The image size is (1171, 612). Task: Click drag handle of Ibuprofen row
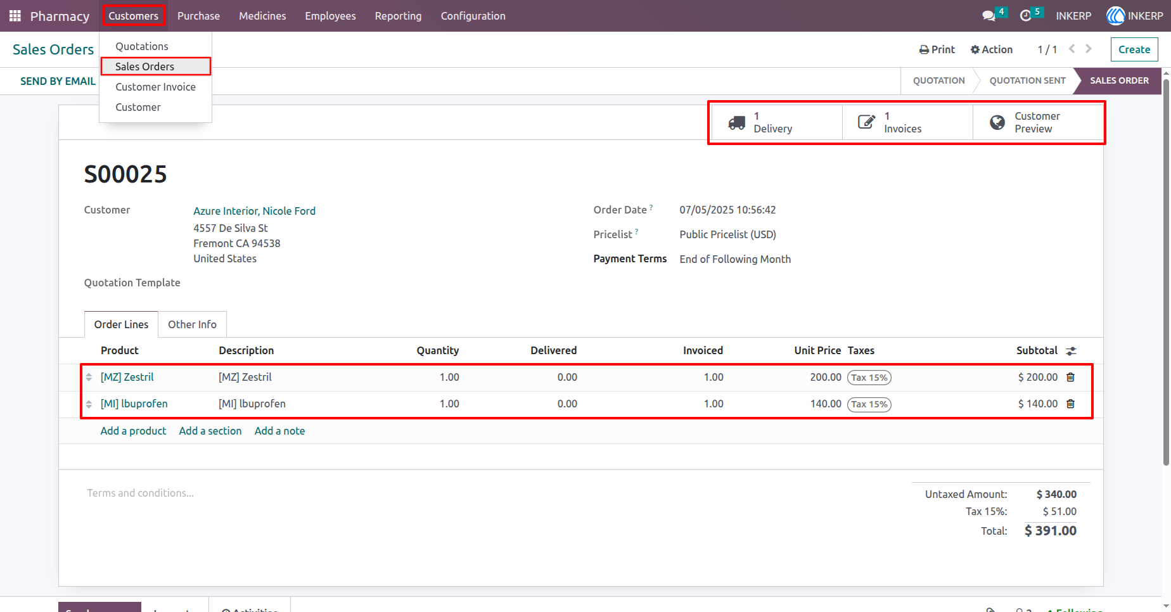click(89, 404)
